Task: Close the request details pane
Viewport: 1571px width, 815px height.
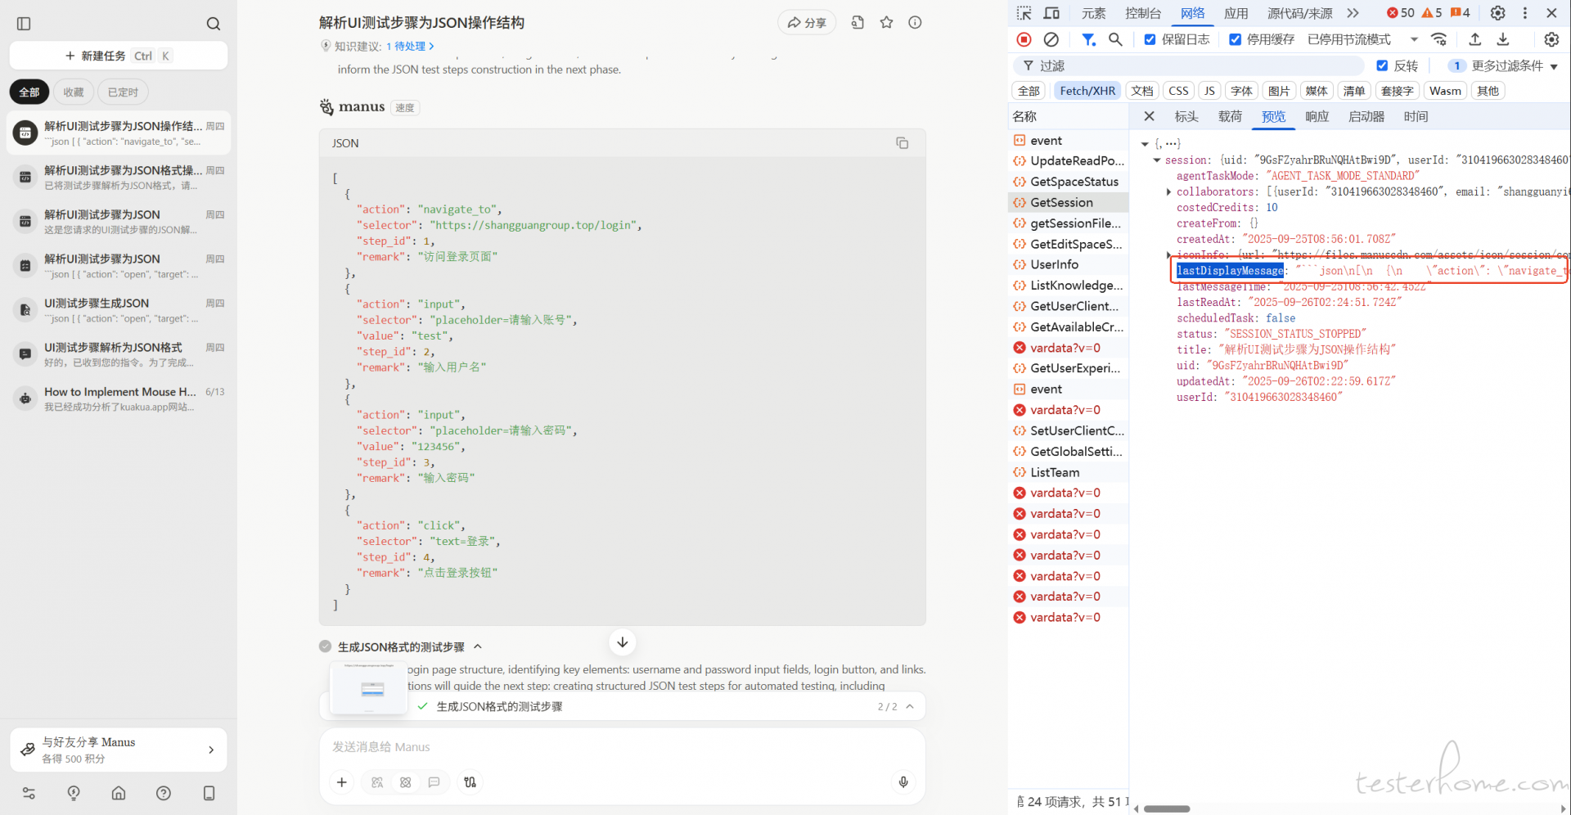Action: coord(1149,116)
